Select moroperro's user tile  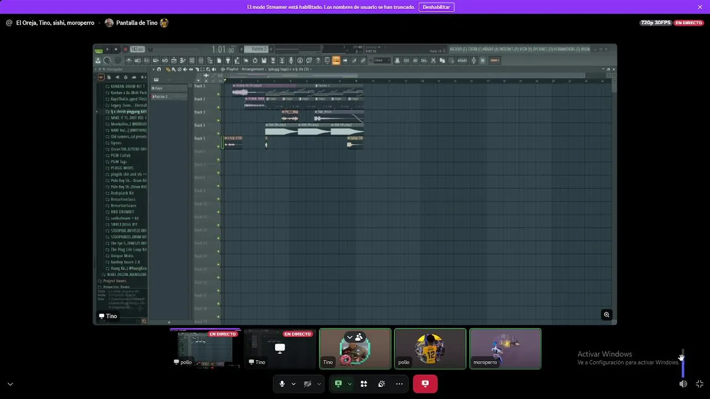pyautogui.click(x=505, y=349)
